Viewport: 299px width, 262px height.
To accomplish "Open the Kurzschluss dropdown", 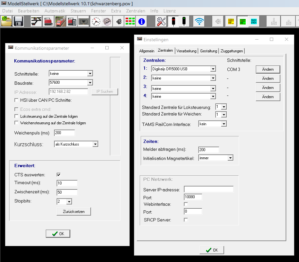I will pyautogui.click(x=76, y=144).
